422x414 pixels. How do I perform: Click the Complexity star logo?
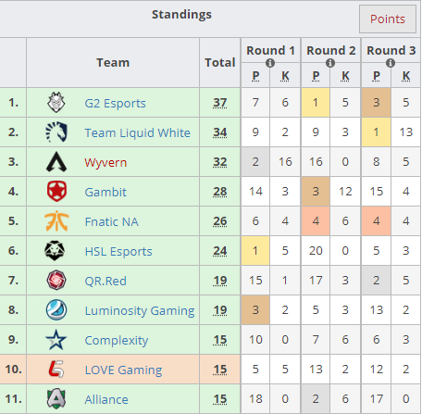(x=56, y=340)
